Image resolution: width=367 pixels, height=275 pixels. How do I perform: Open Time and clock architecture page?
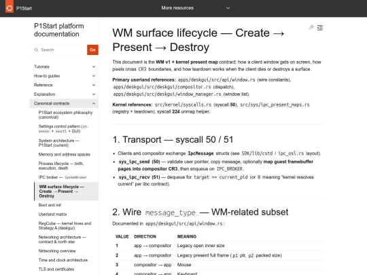[x=63, y=260]
